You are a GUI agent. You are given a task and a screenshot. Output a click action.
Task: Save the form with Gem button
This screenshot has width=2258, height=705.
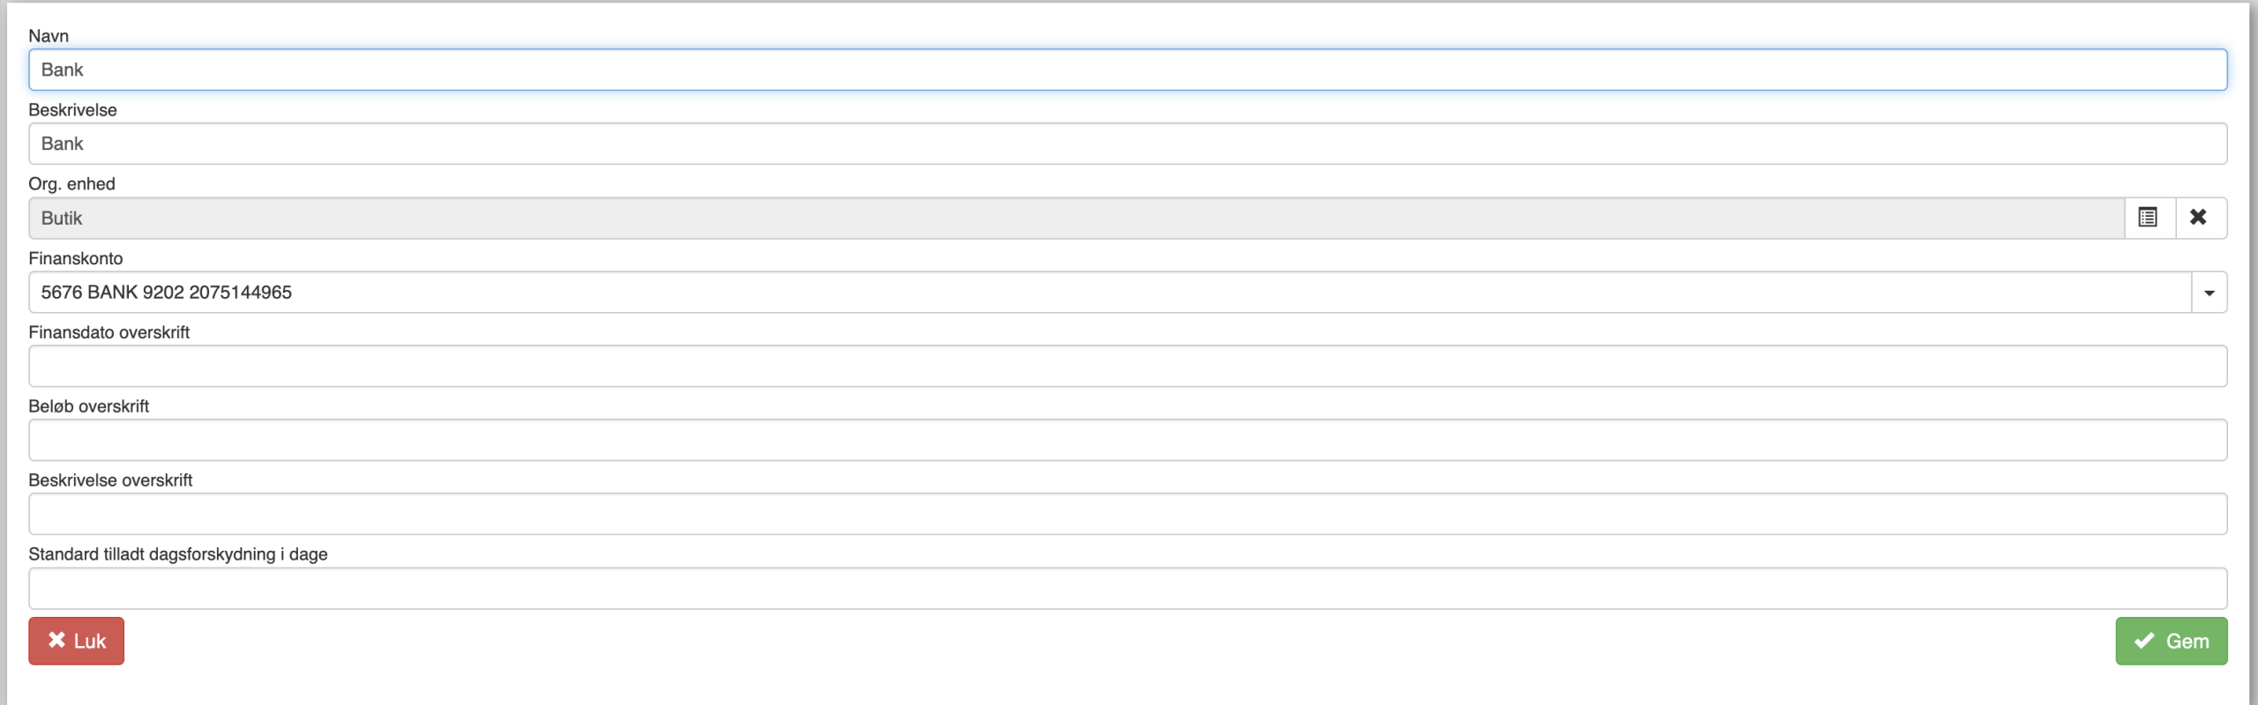2171,641
